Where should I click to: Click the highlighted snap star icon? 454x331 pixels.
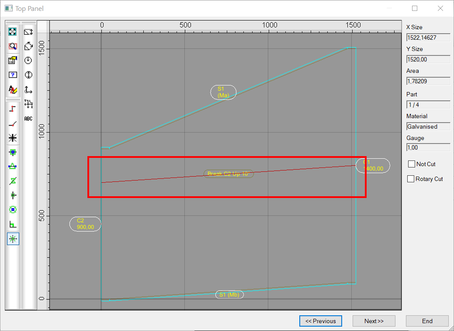click(13, 239)
